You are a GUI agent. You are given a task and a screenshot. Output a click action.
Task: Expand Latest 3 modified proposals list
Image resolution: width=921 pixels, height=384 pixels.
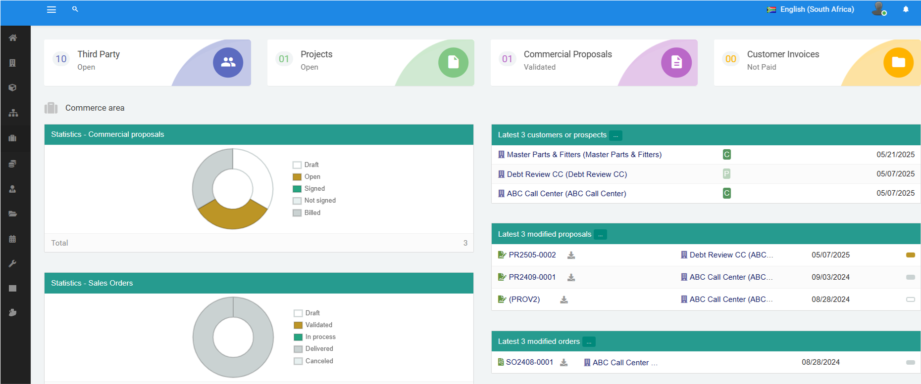[x=600, y=235]
